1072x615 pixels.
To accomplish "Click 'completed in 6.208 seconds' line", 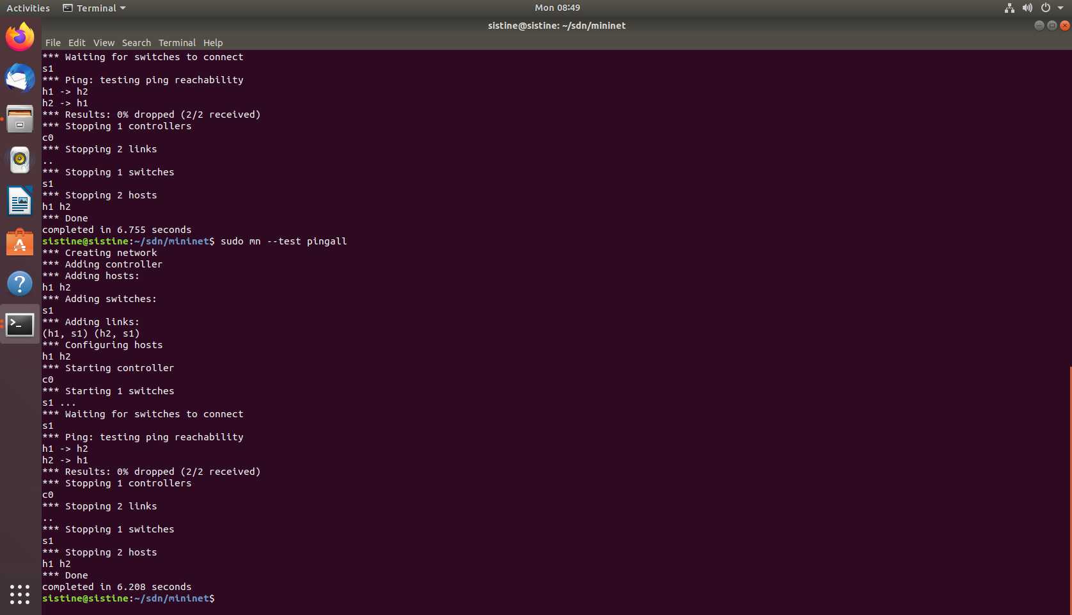I will point(117,587).
